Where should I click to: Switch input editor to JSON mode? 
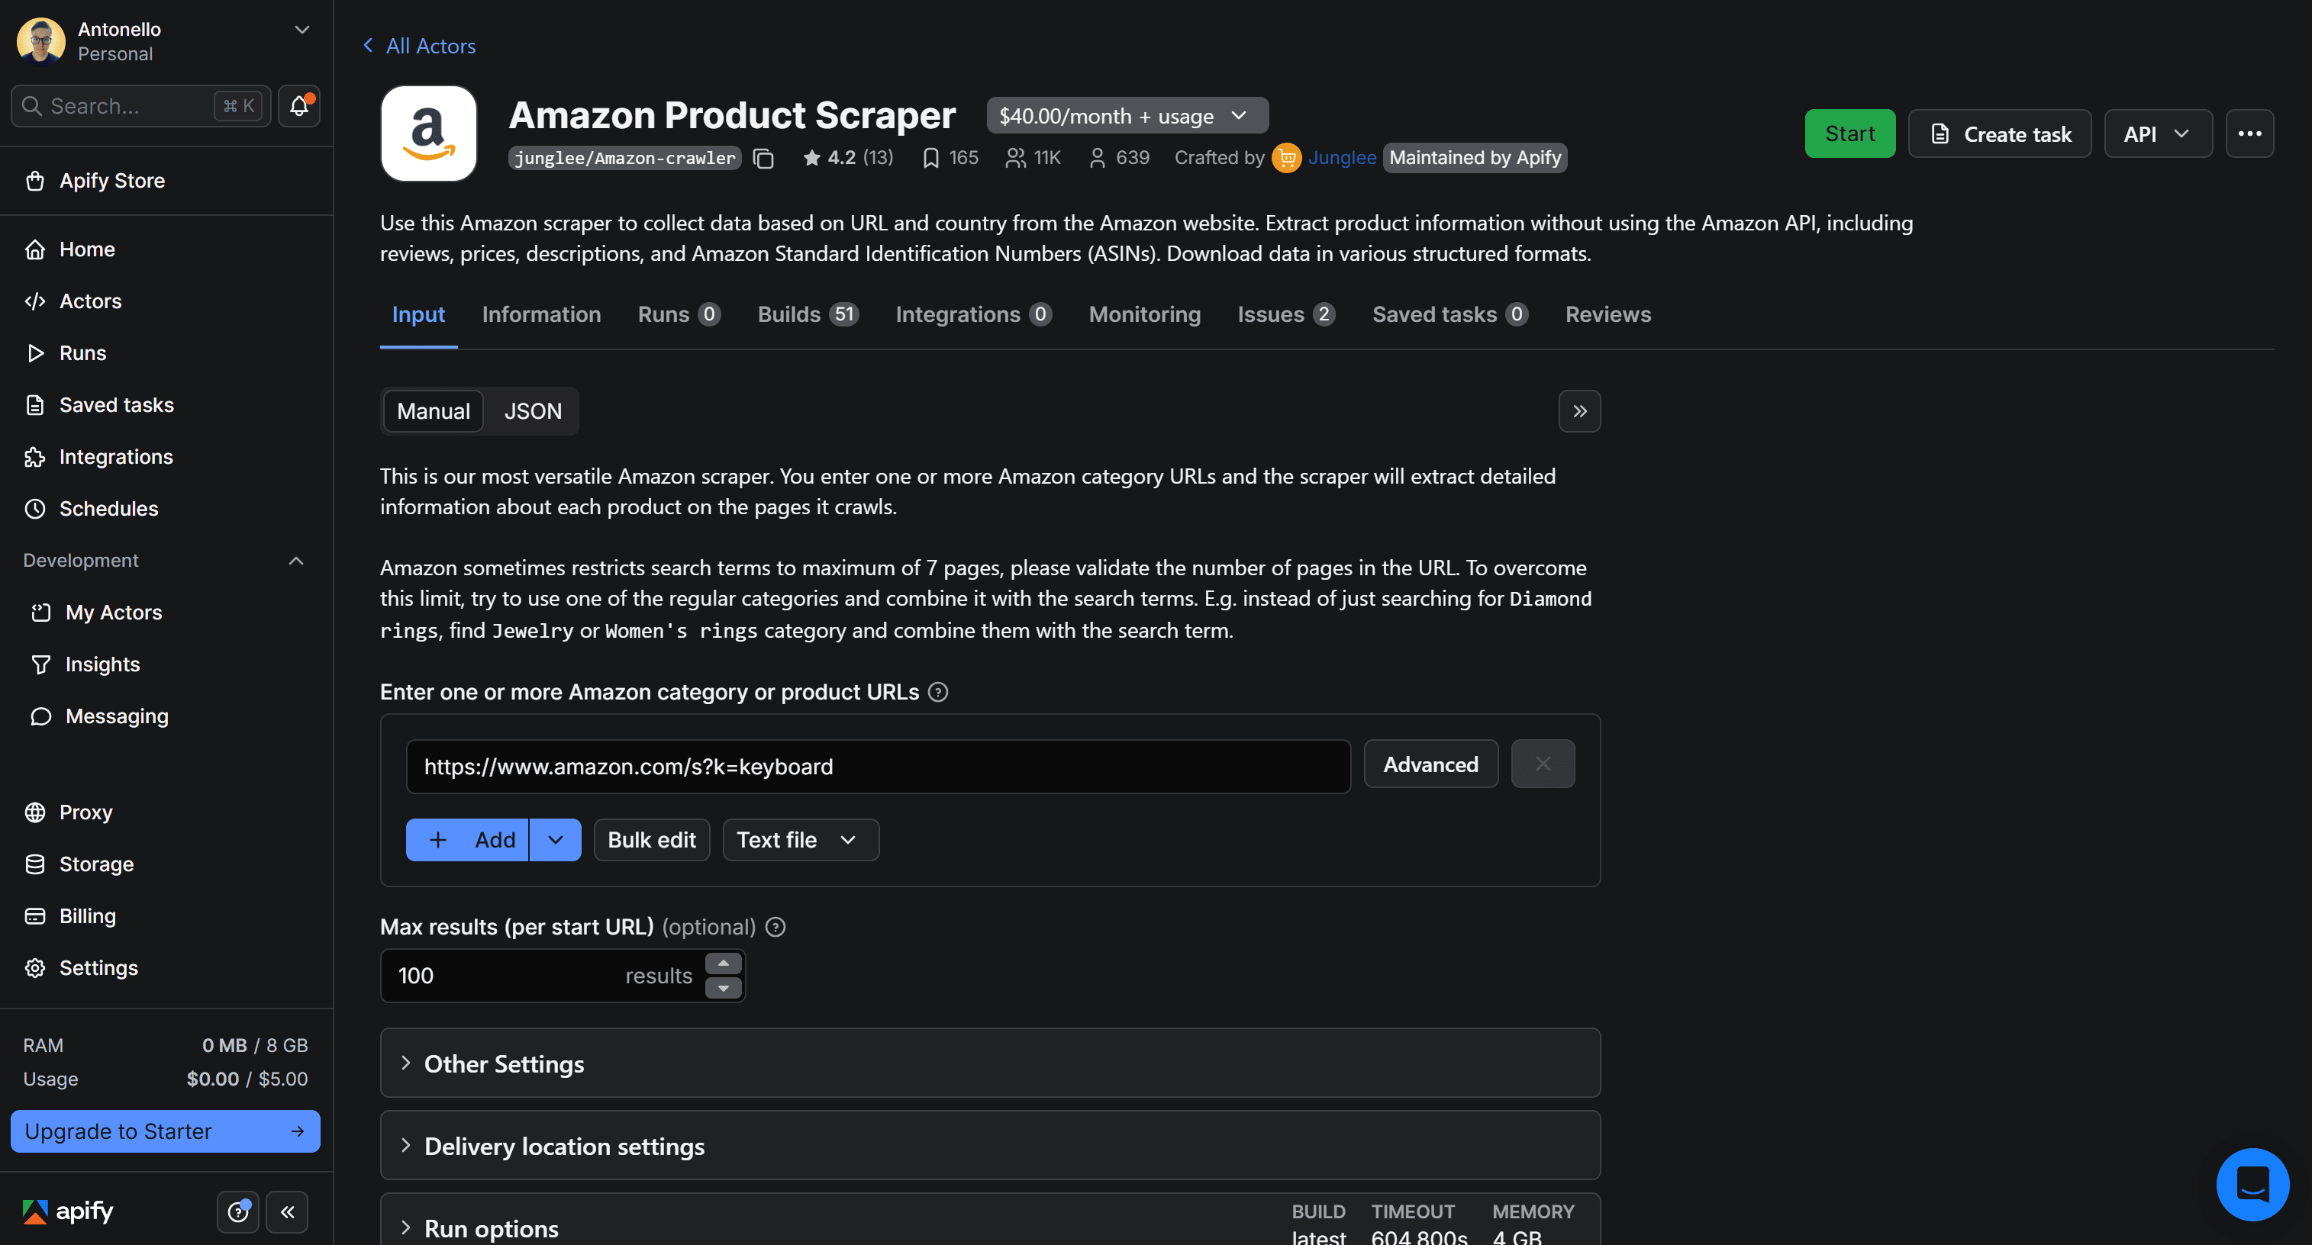(532, 411)
